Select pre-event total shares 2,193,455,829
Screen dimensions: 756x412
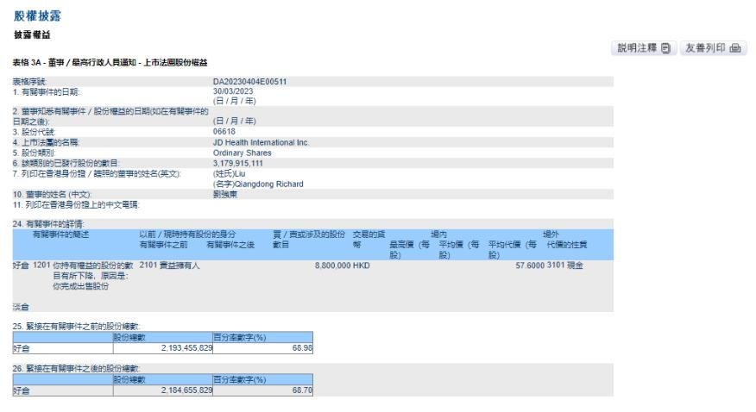[x=186, y=347]
